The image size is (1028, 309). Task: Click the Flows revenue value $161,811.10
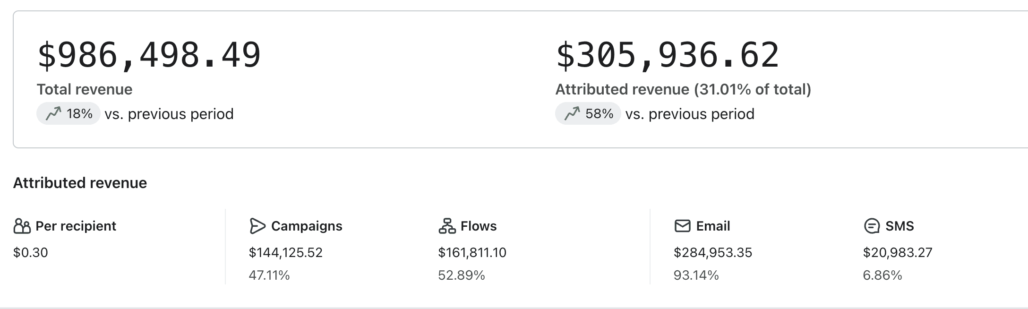pos(472,253)
